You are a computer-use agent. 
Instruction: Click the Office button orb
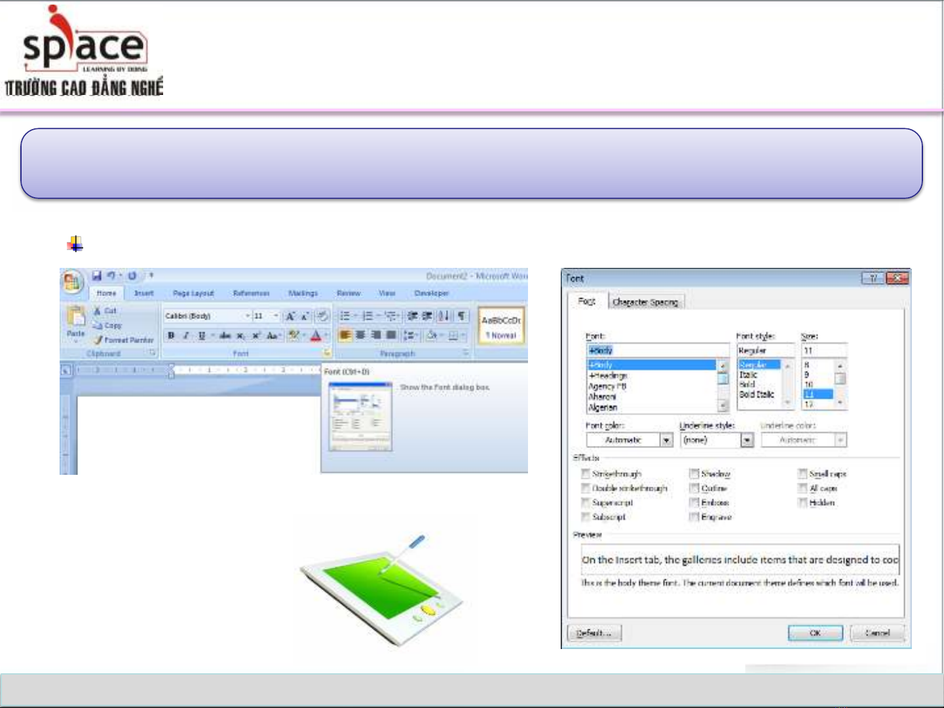(72, 282)
